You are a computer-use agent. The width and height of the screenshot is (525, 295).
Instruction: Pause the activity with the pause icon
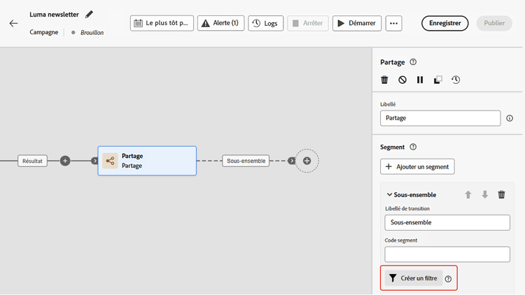point(420,80)
